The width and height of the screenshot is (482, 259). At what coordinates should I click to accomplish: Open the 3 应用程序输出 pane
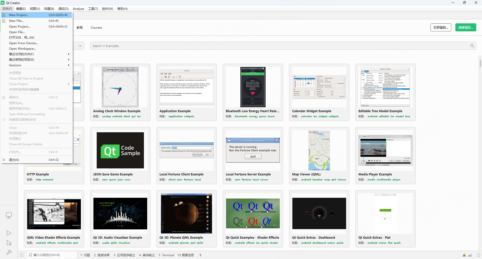124,255
